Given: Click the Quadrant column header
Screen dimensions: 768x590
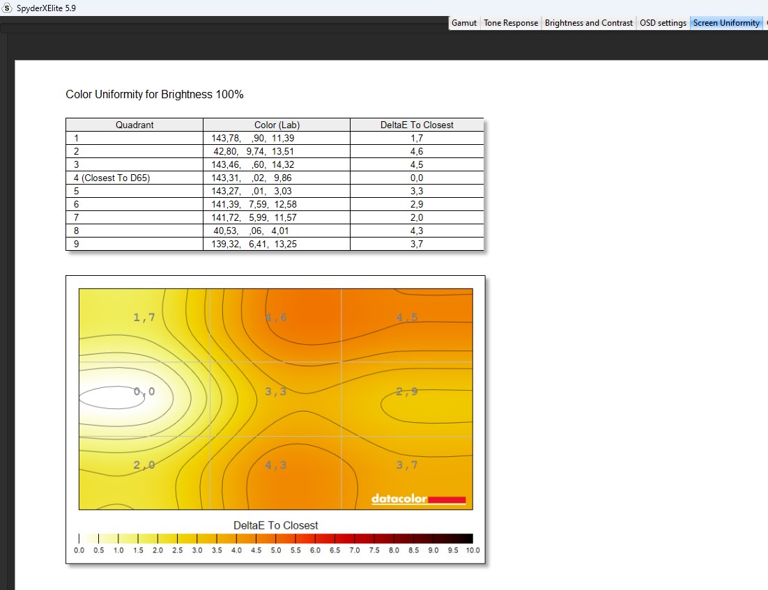Looking at the screenshot, I should coord(135,125).
